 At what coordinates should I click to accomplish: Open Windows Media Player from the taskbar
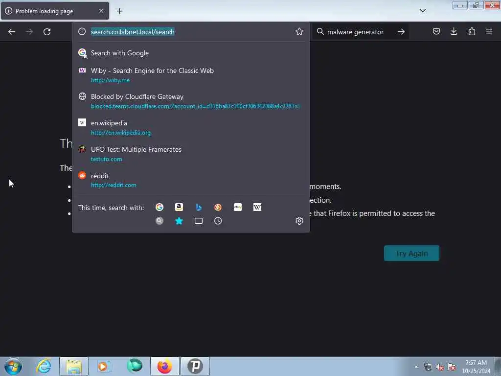click(104, 366)
